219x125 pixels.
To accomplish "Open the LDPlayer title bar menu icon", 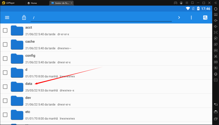I will click(x=187, y=3).
